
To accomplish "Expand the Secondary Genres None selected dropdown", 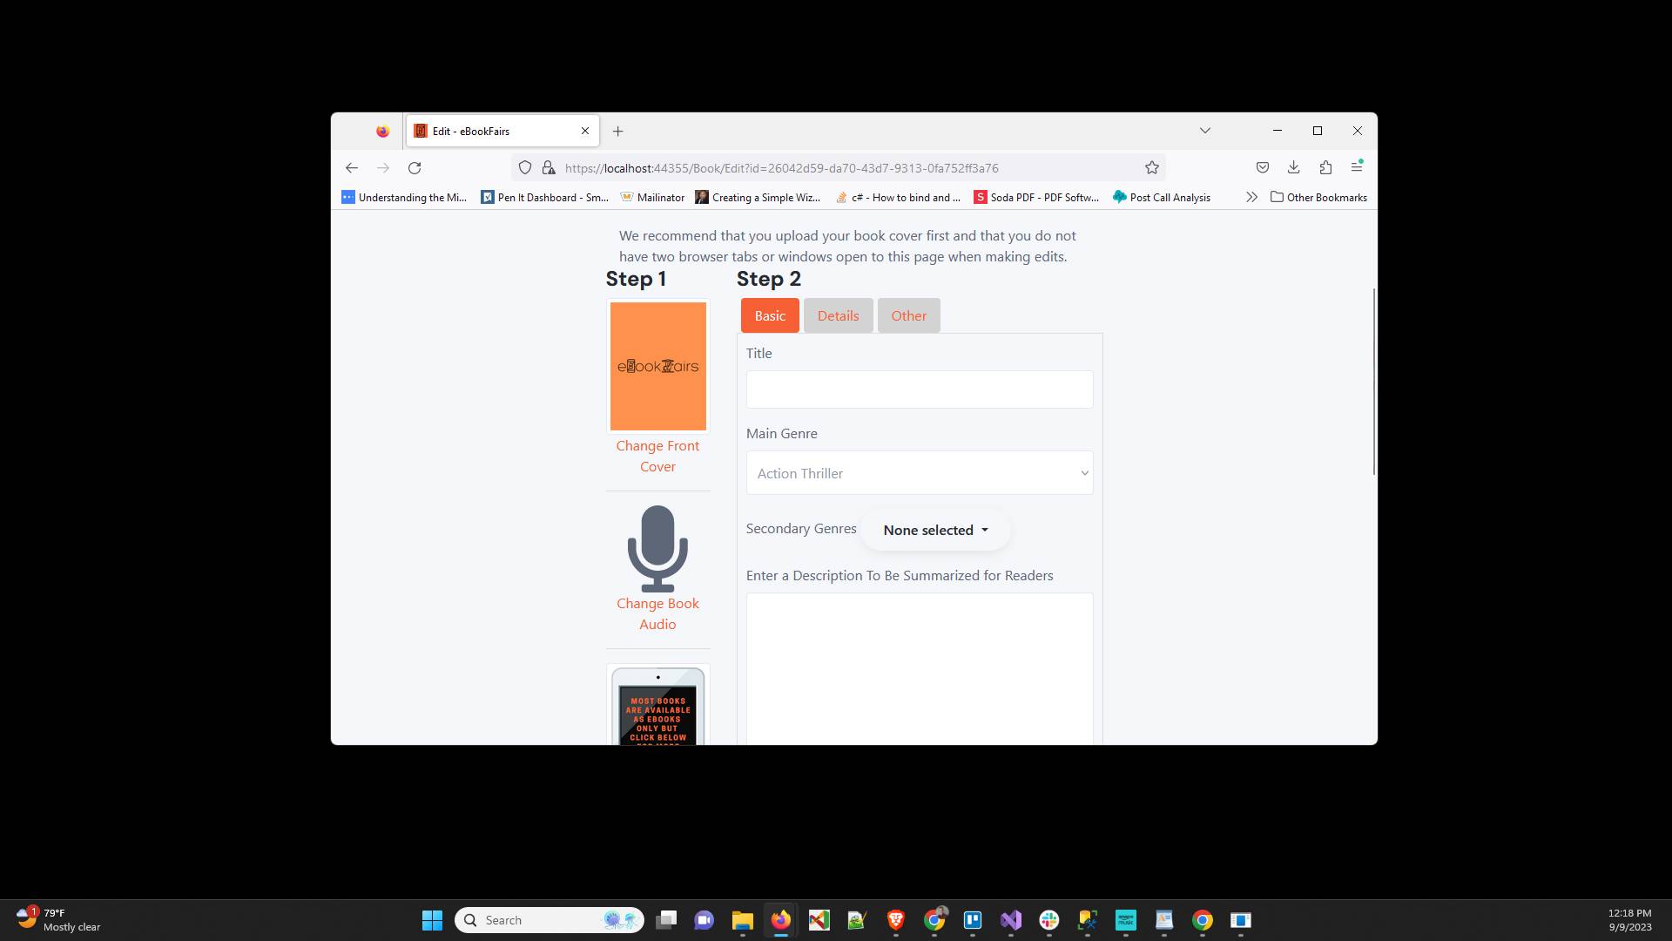I will [x=933, y=529].
